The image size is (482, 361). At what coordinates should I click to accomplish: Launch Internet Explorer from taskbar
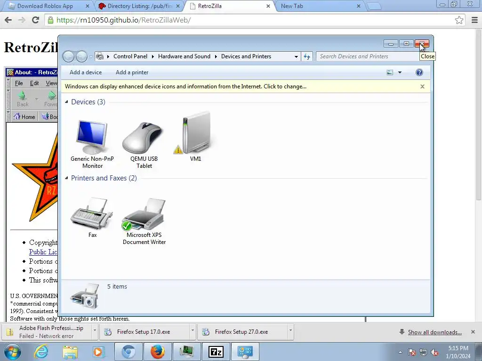point(41,352)
